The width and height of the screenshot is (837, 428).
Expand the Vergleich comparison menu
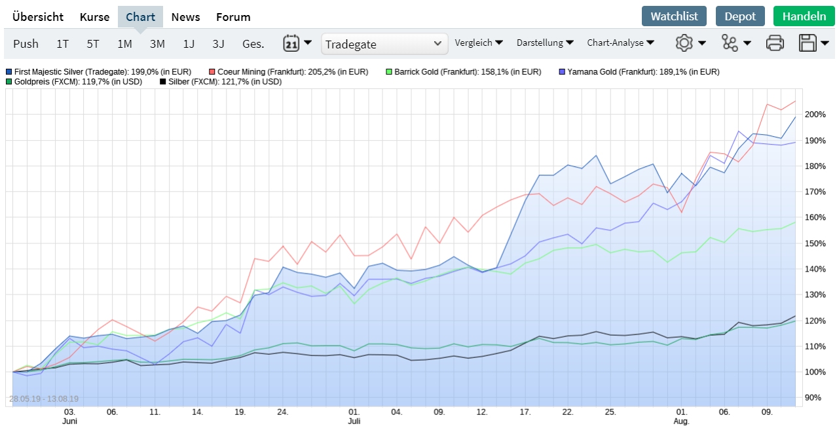[479, 43]
